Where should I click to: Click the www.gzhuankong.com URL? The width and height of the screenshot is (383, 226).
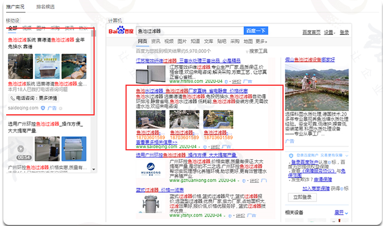[x=193, y=180]
